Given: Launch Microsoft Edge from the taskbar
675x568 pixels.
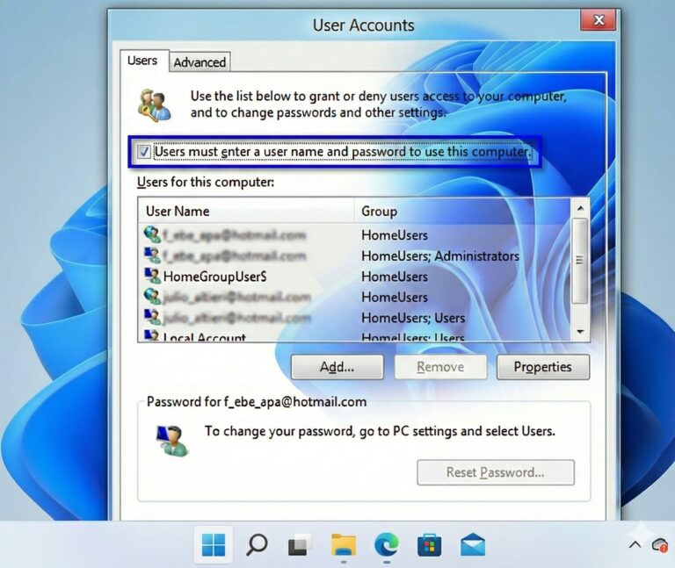Looking at the screenshot, I should tap(387, 545).
